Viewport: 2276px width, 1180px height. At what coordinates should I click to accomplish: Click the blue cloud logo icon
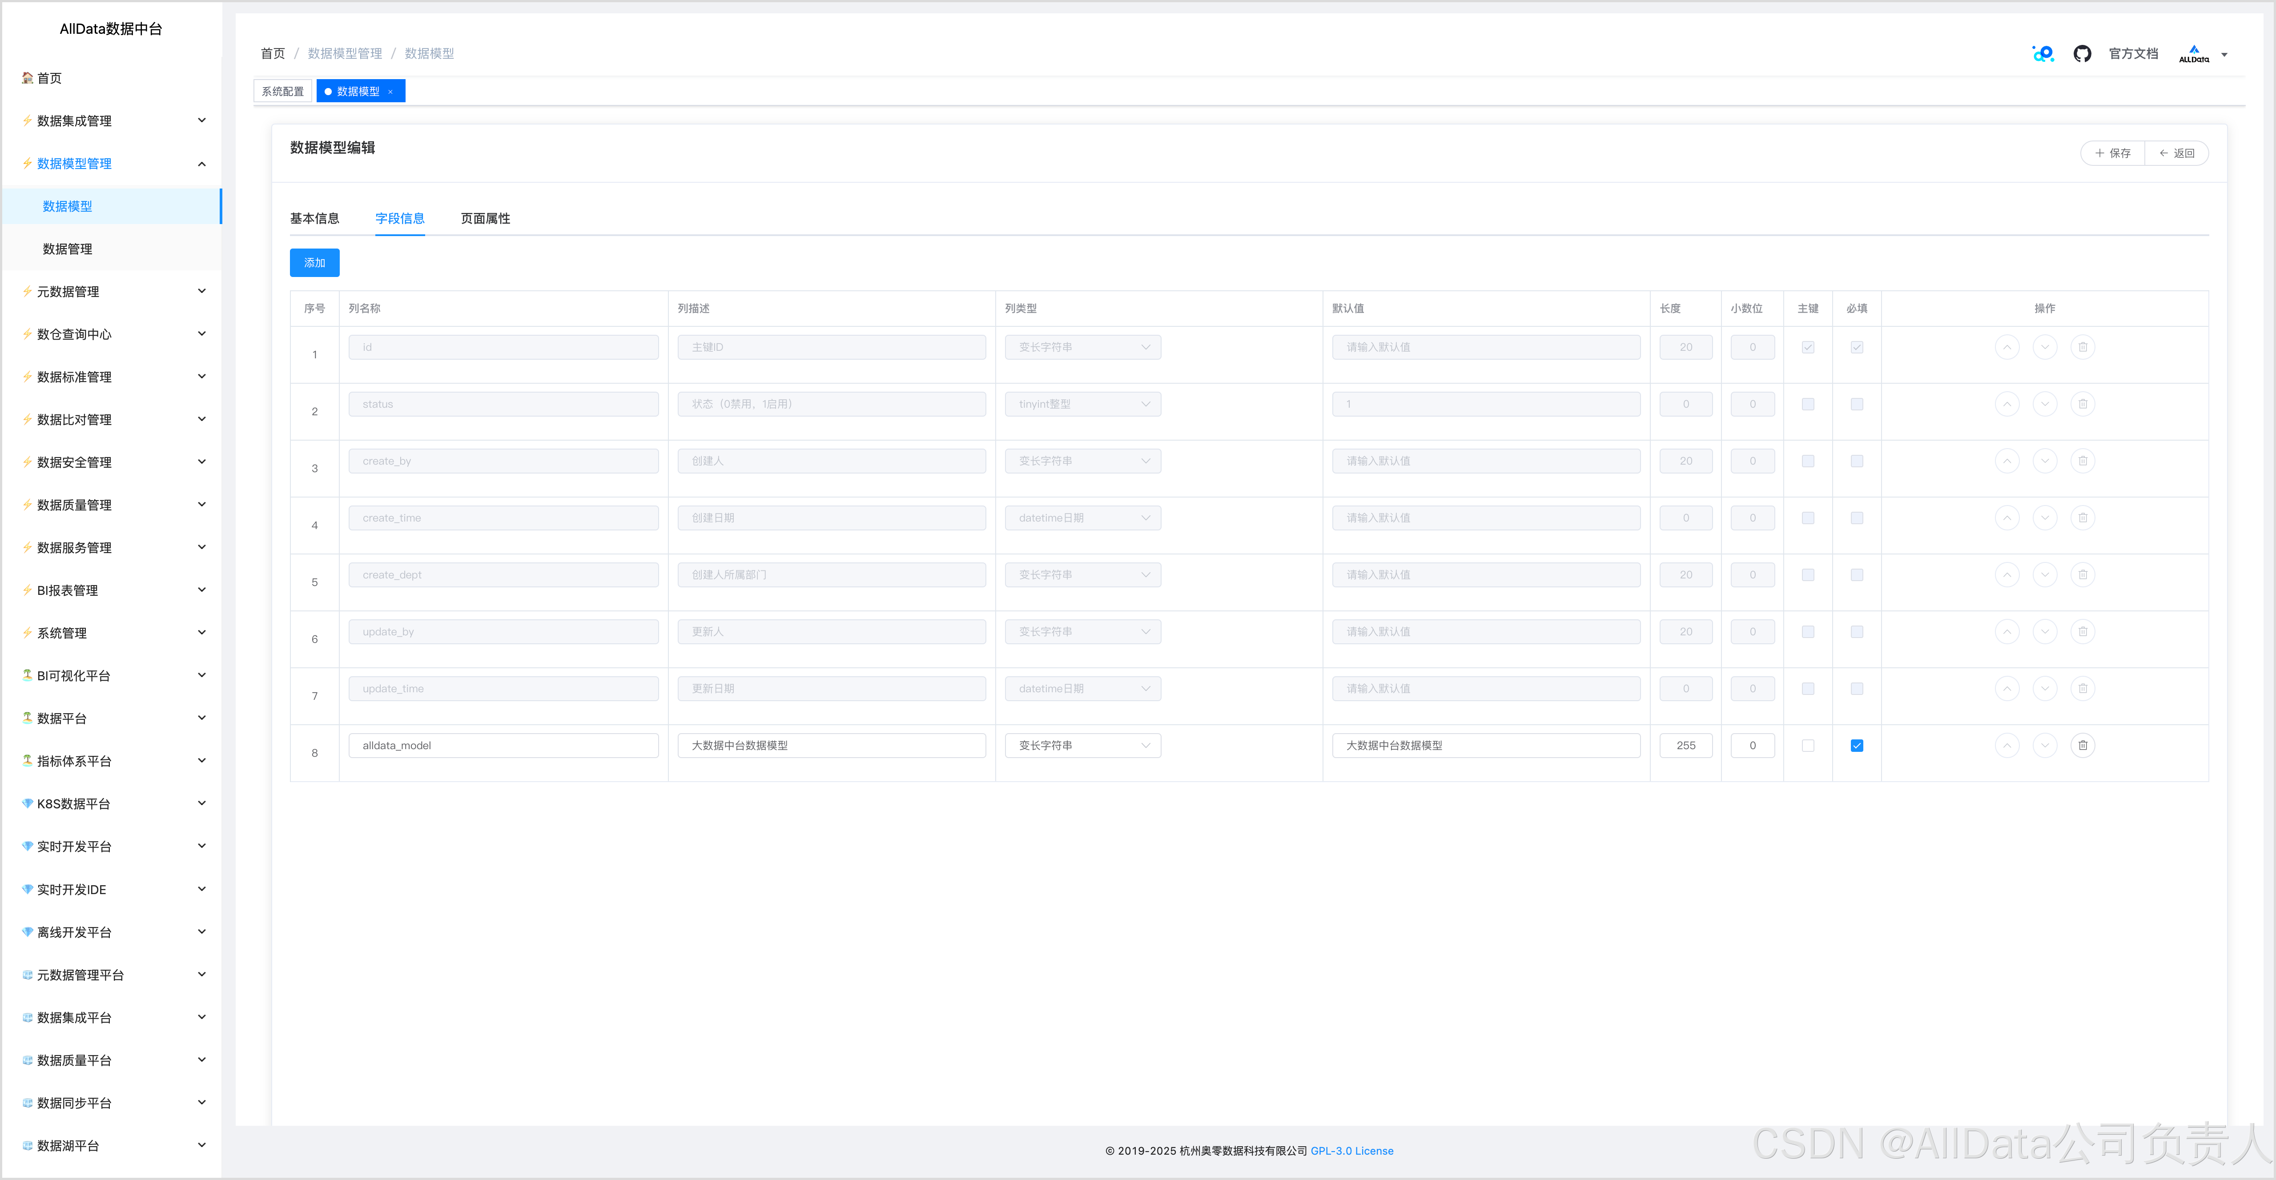[x=2043, y=54]
